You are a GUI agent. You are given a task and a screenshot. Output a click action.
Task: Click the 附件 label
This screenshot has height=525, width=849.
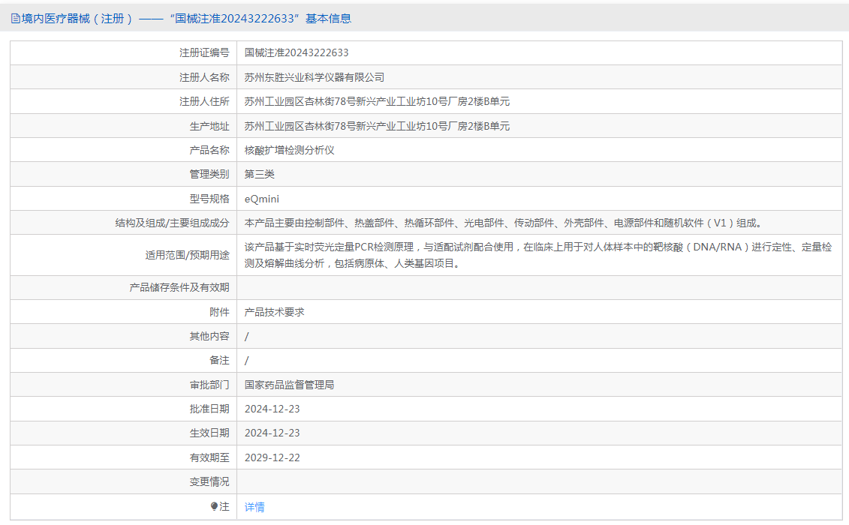[x=219, y=312]
